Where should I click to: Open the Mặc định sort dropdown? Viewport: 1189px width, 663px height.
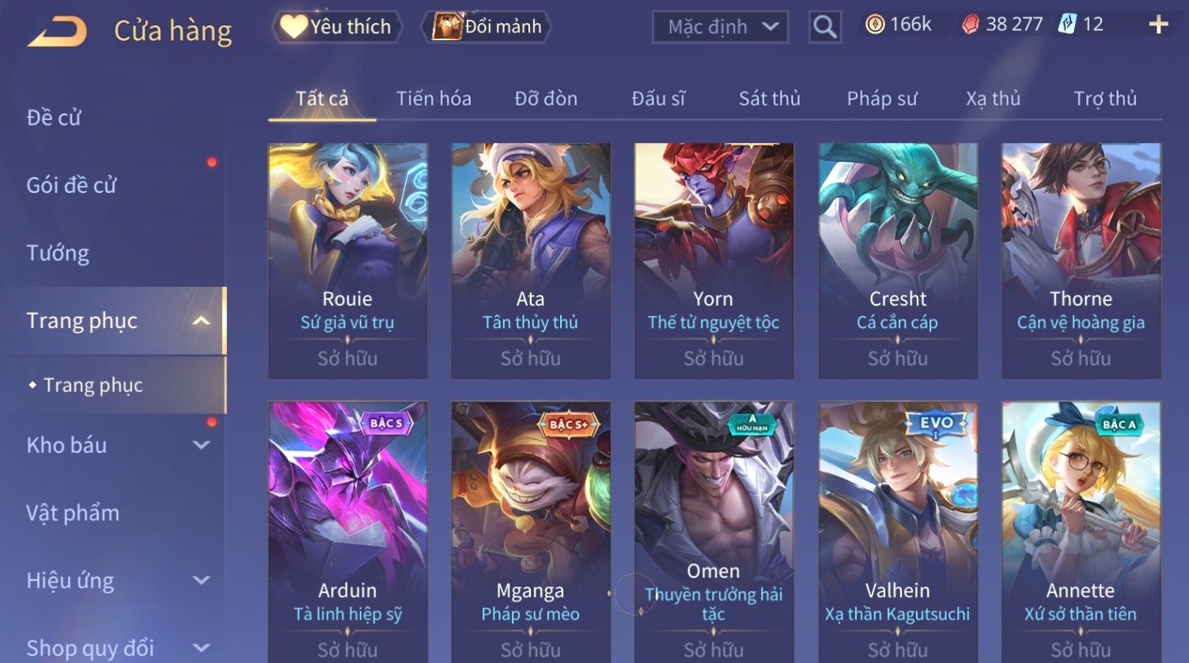[721, 27]
